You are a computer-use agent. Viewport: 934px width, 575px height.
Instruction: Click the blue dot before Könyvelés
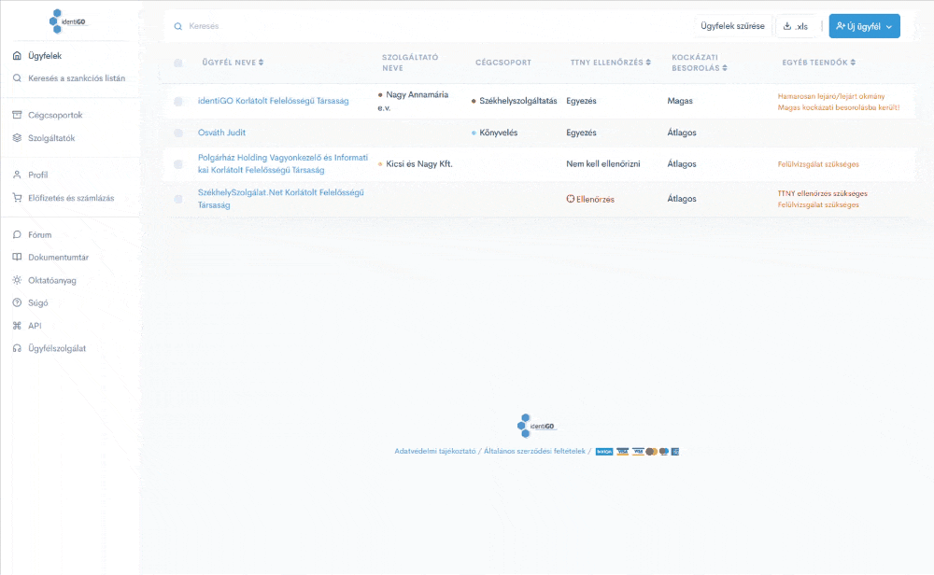474,133
